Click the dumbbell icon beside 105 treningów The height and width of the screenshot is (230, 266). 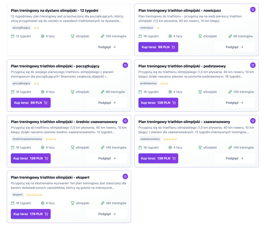(103, 36)
